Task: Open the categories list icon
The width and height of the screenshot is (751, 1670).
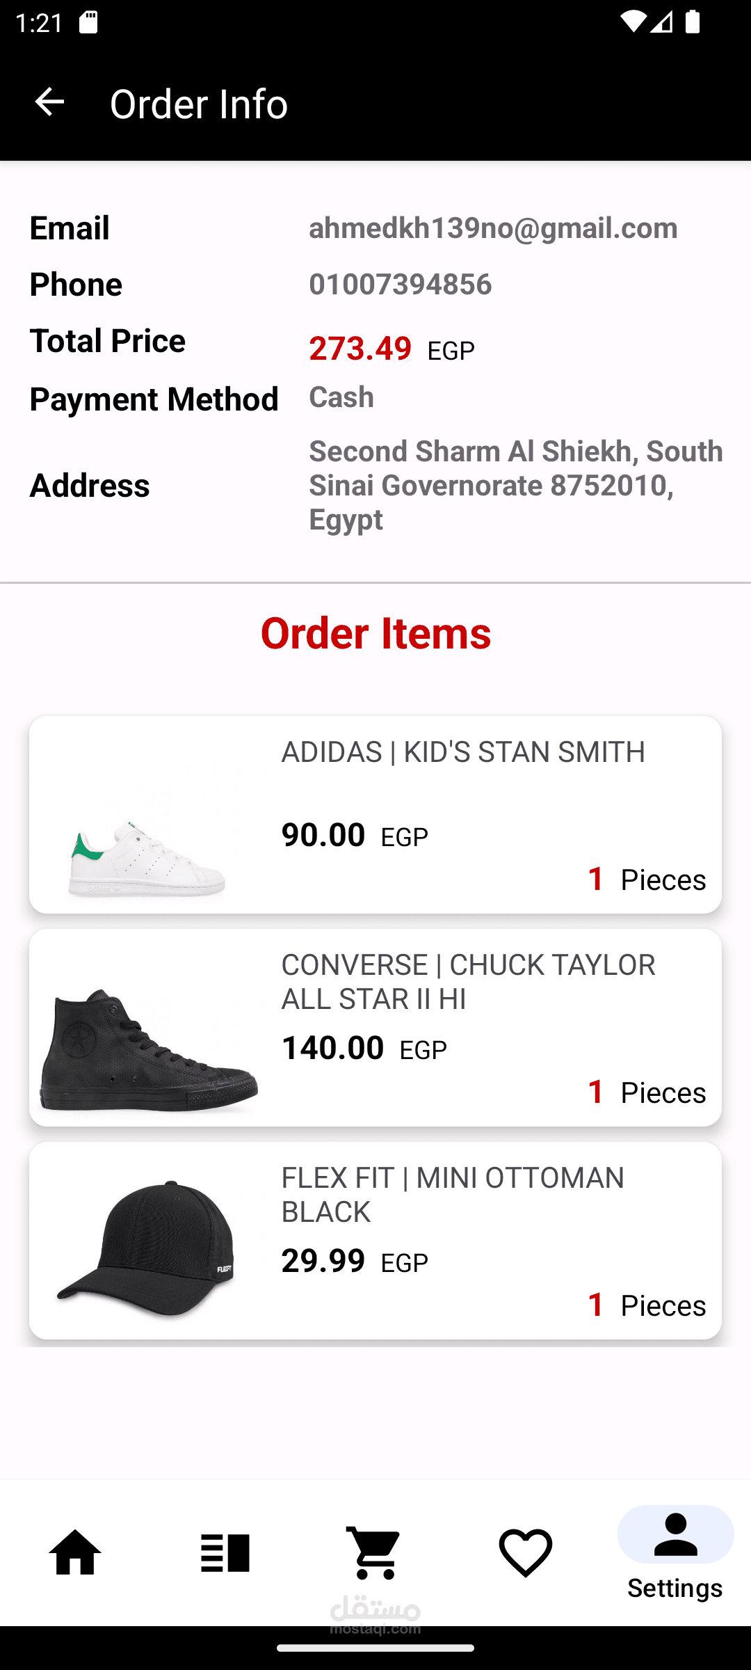Action: pos(225,1552)
